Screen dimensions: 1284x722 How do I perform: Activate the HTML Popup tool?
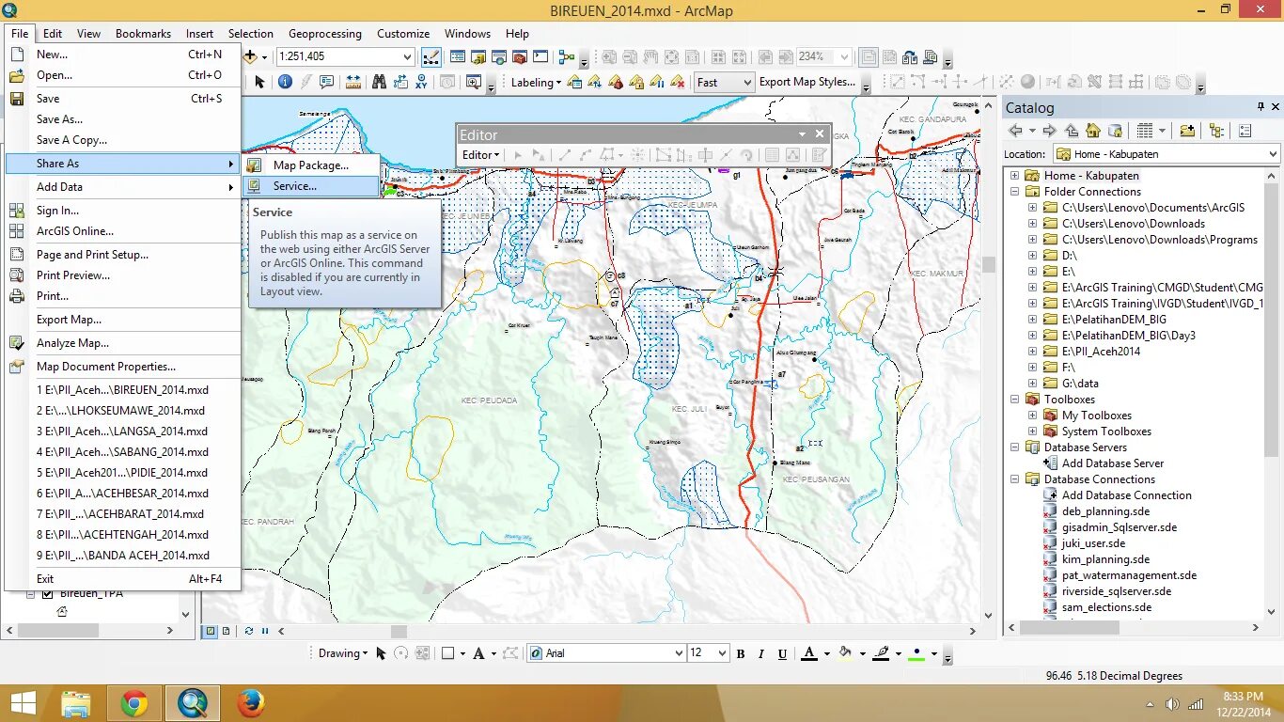(326, 82)
